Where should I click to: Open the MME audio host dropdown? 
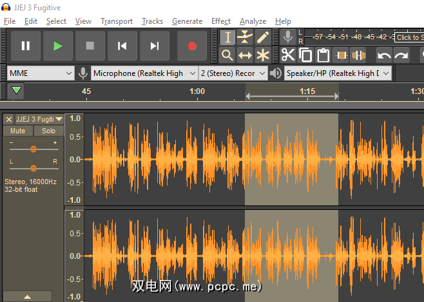coord(41,73)
